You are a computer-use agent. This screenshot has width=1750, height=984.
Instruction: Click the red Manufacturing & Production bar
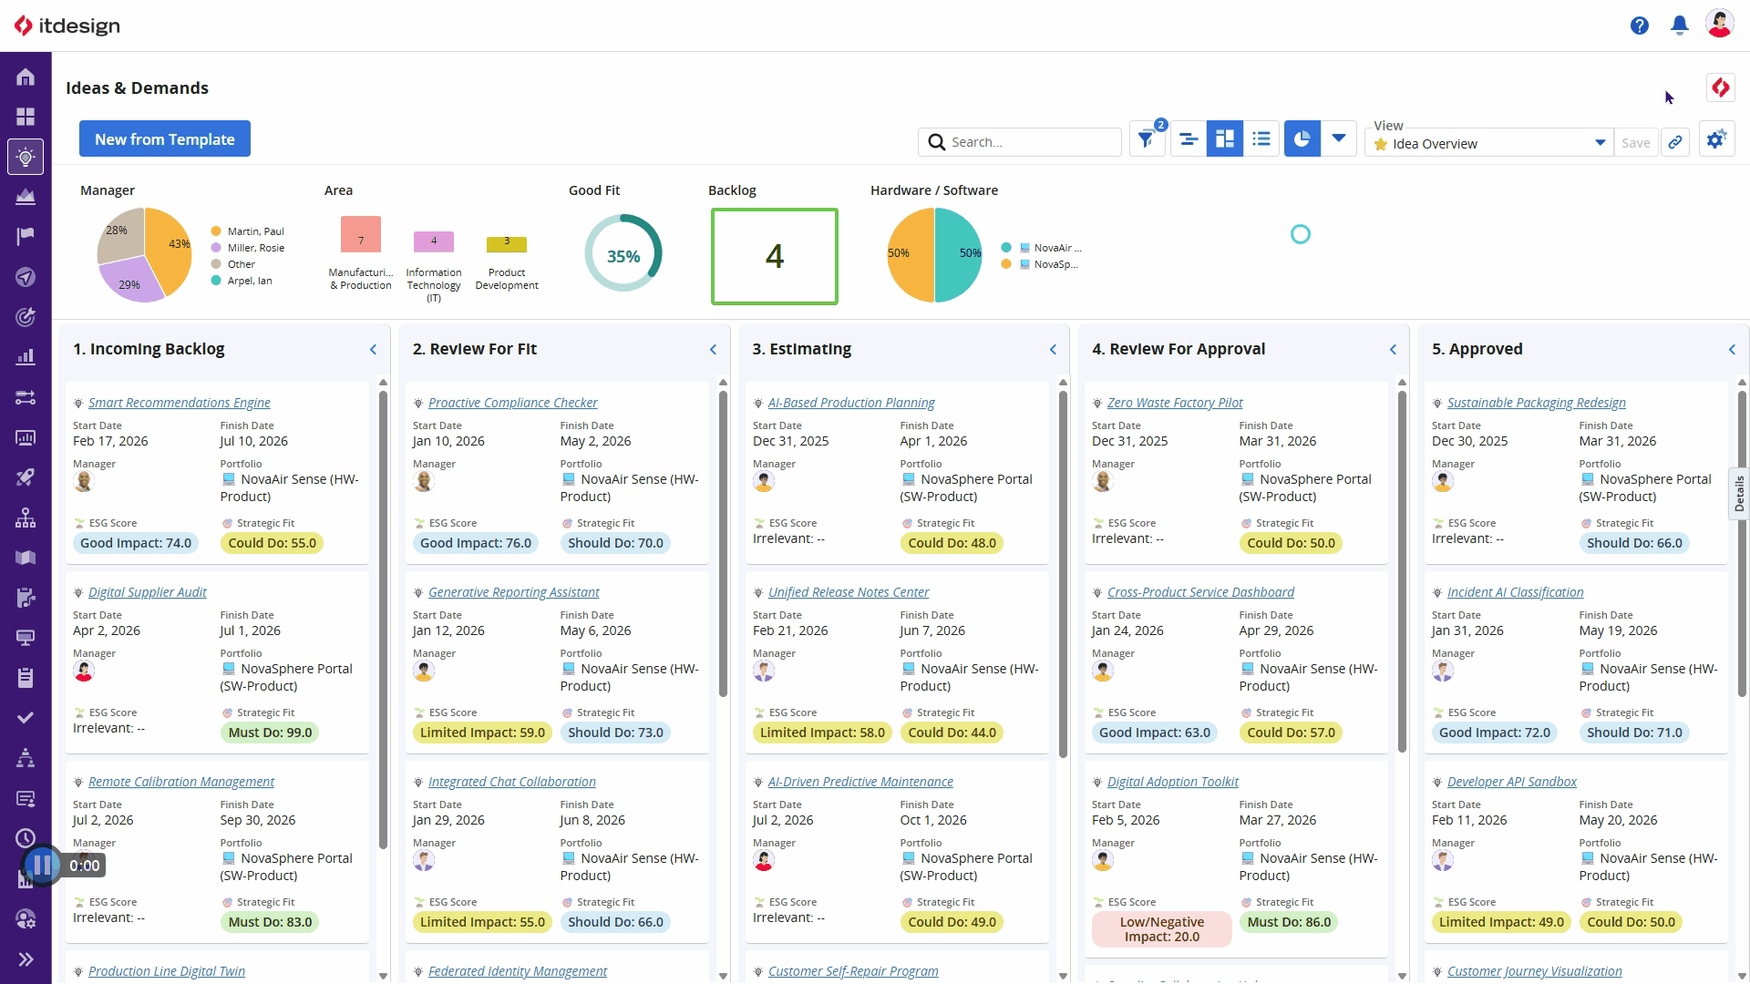click(361, 234)
